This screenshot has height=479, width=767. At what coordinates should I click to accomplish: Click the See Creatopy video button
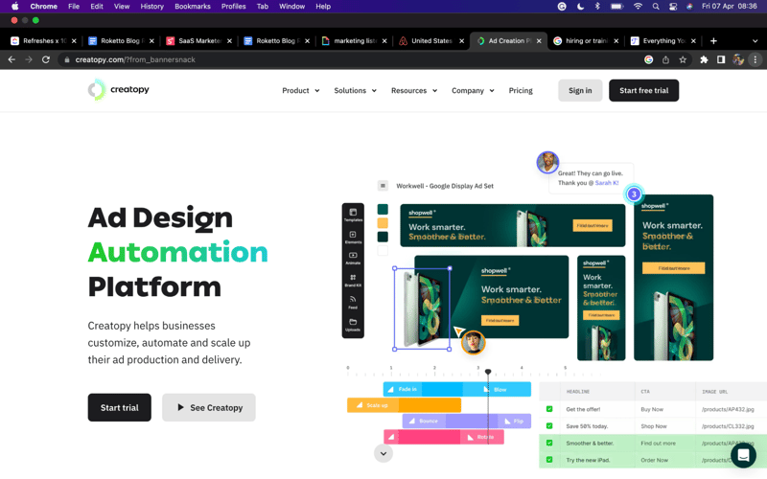coord(209,407)
